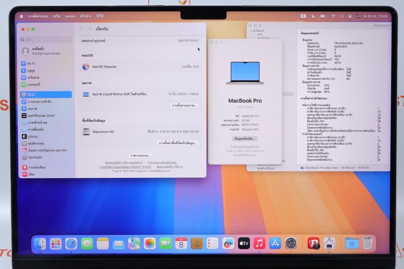Screen dimensions: 404x269
Task: Open Notifications (การแจ้งเตือน) in the sidebar
Action: (x=34, y=167)
